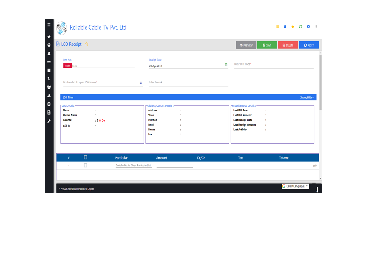Open the LCO Name list icon
365x254 pixels.
(141, 83)
